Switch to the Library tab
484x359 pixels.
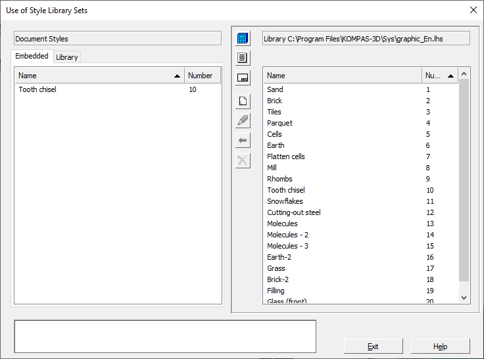tap(67, 57)
